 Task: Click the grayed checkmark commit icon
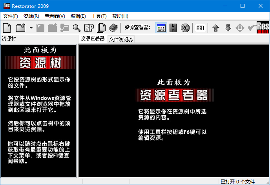pyautogui.click(x=252, y=28)
